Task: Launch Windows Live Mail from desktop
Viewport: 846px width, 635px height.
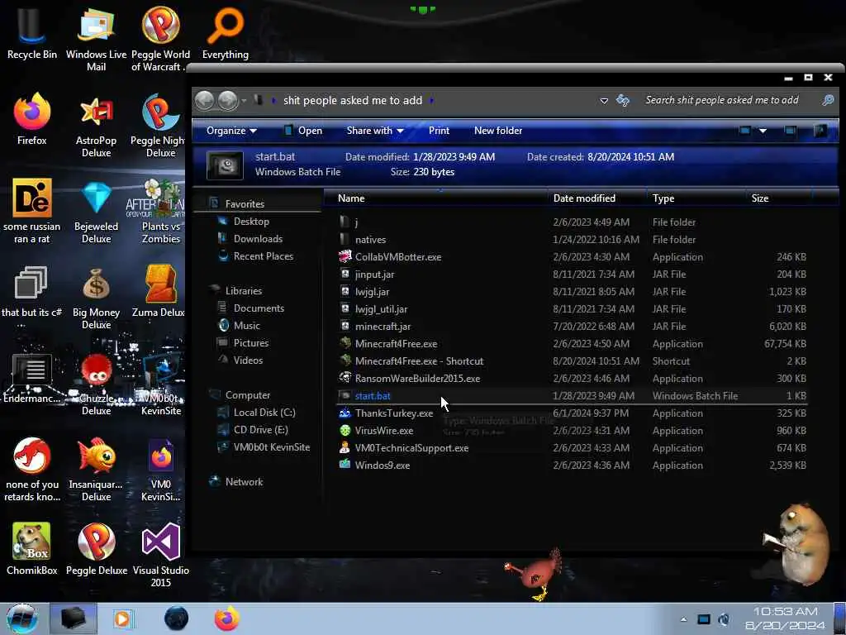Action: (x=96, y=39)
